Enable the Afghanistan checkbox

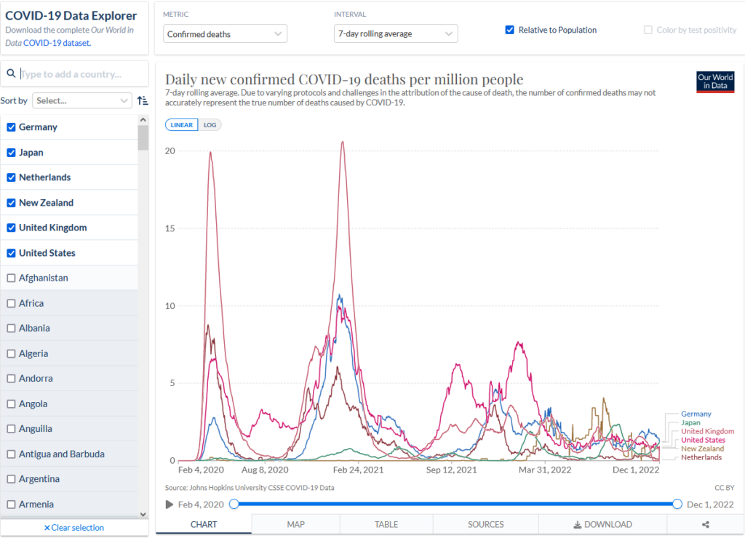tap(11, 278)
